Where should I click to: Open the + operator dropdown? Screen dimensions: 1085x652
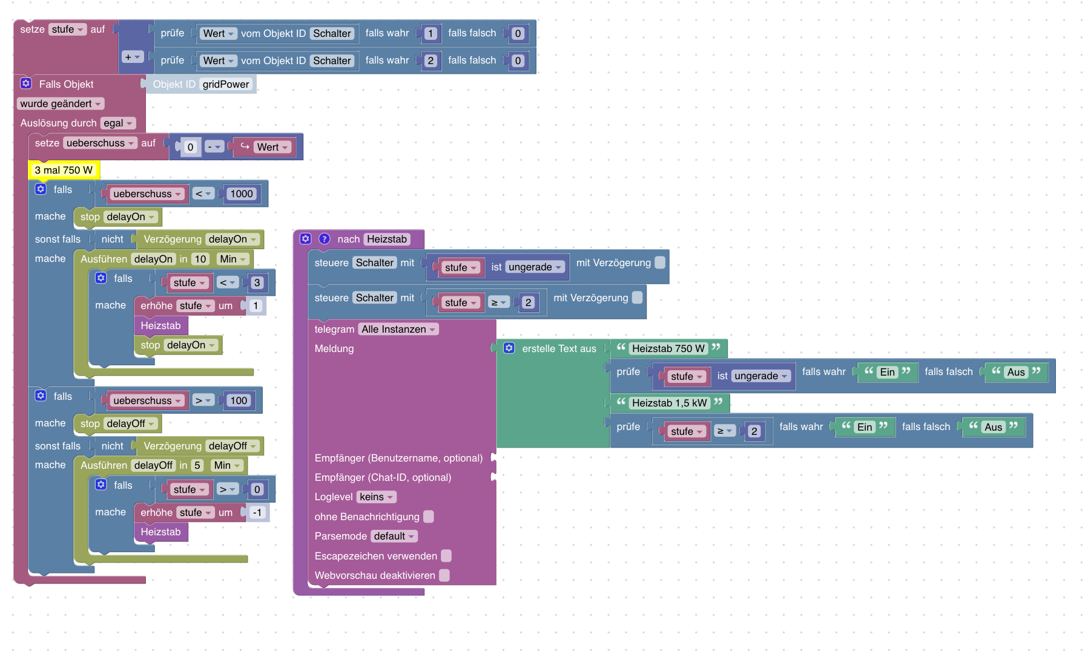(132, 57)
